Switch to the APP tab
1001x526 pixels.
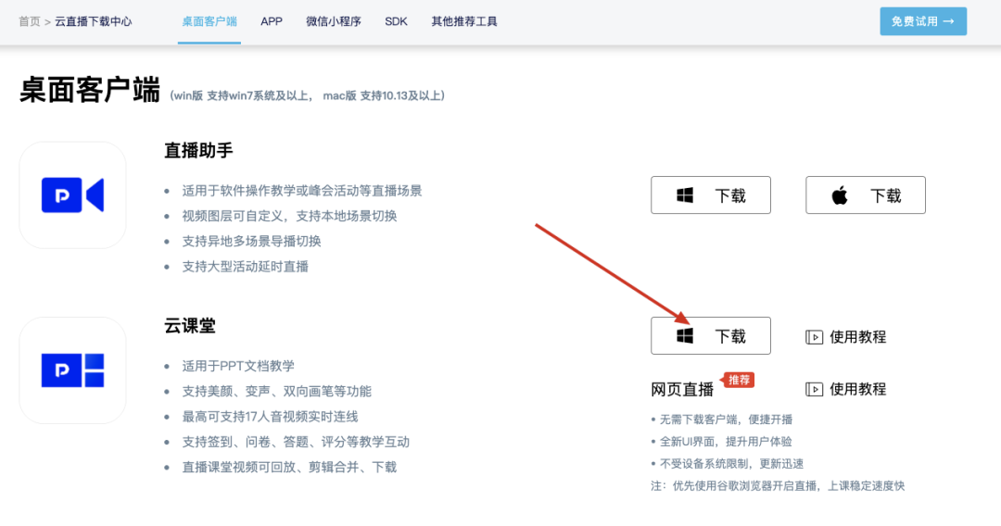(x=272, y=21)
